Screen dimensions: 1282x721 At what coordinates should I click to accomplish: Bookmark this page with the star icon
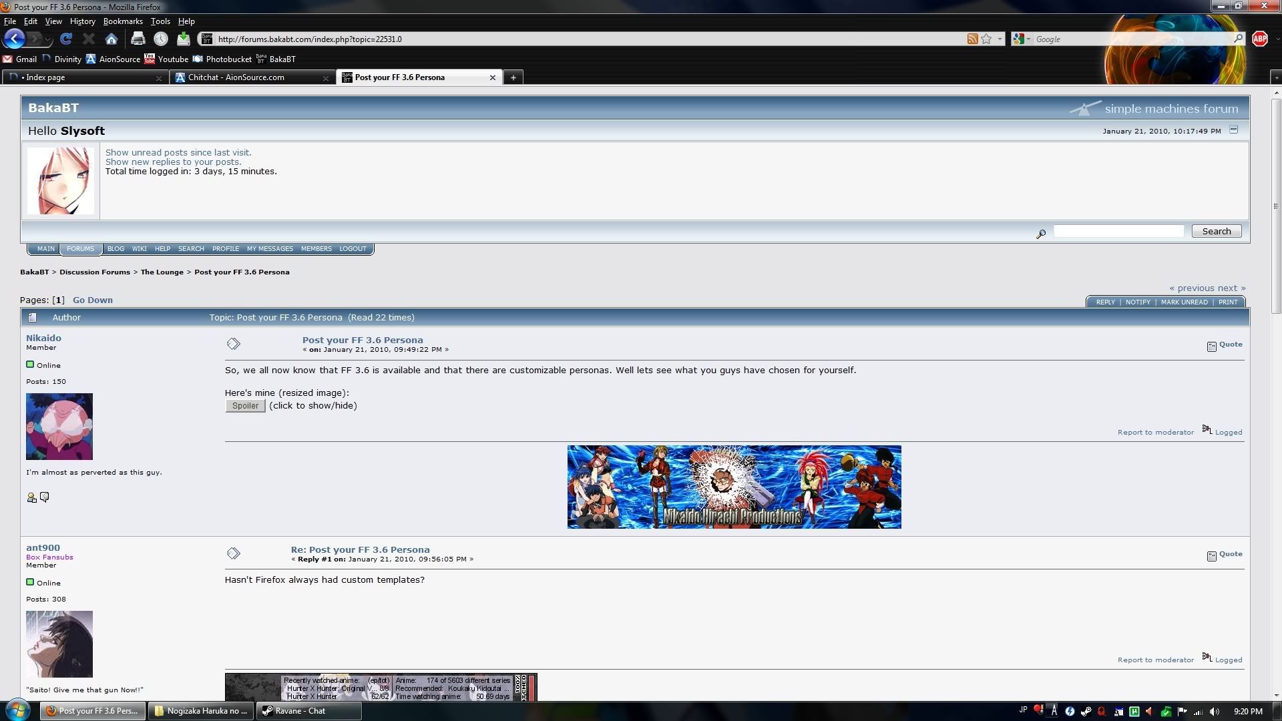coord(986,39)
